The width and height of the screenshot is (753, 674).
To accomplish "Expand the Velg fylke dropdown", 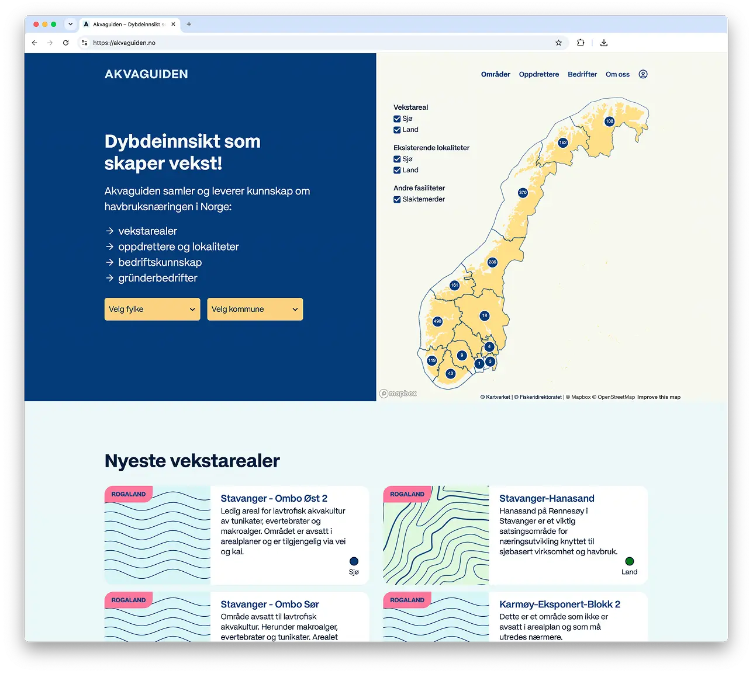I will 152,309.
